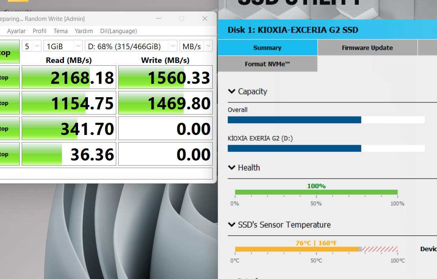
Task: Click the Overall capacity bar
Action: (326, 120)
